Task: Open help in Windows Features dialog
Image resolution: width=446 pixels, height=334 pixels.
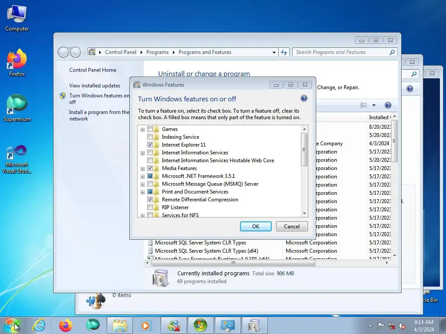Action: [x=304, y=98]
